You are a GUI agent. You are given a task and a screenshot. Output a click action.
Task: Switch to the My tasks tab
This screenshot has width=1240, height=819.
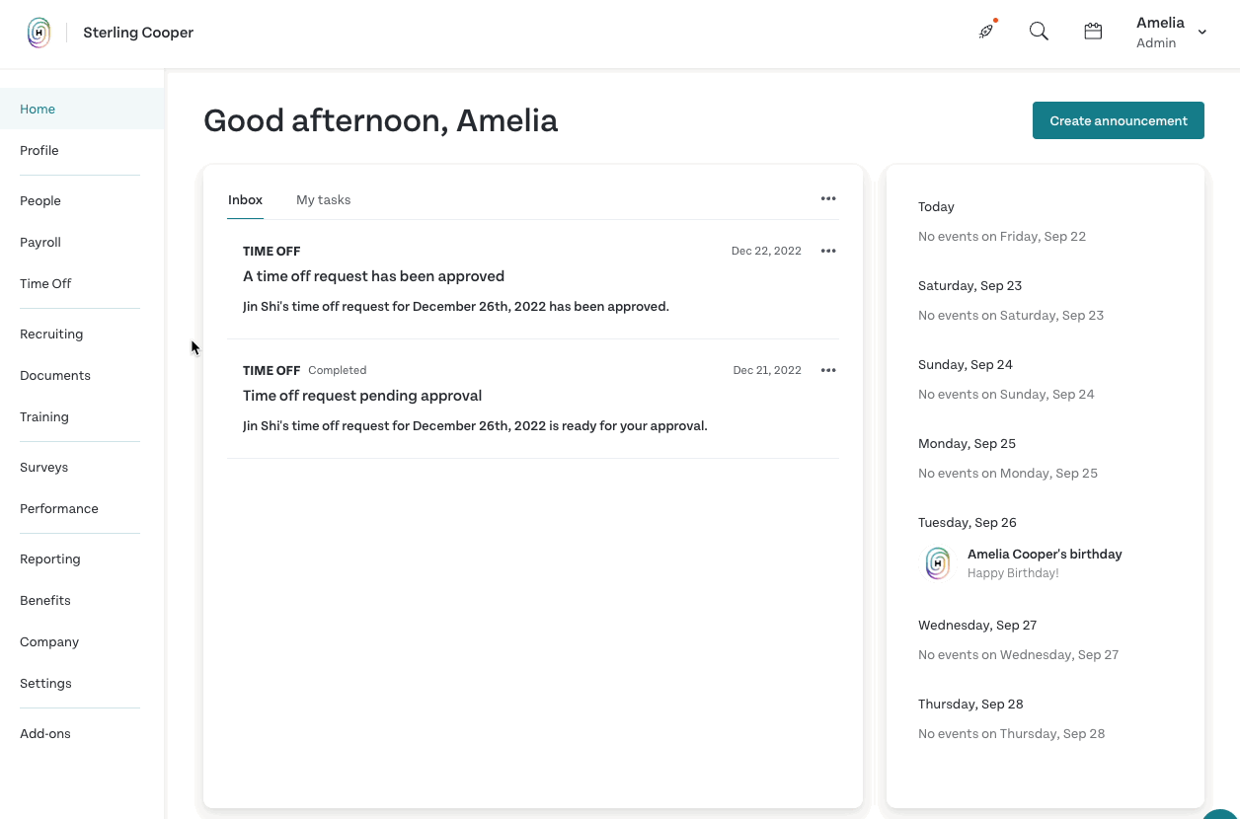(324, 199)
